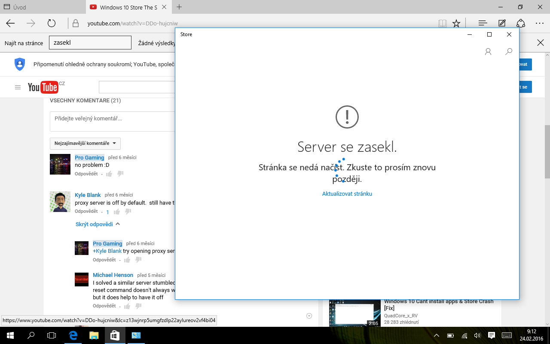Viewport: 550px width, 344px height.
Task: Open the Action Center notification icon
Action: coord(492,335)
